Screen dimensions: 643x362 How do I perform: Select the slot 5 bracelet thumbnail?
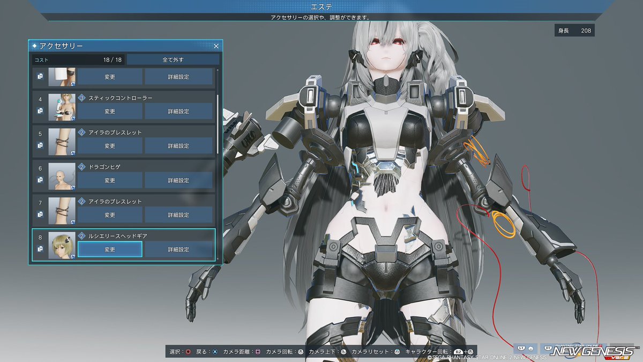[62, 142]
